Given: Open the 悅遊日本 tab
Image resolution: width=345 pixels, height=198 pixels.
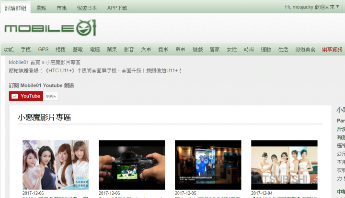Looking at the screenshot, I should [87, 8].
